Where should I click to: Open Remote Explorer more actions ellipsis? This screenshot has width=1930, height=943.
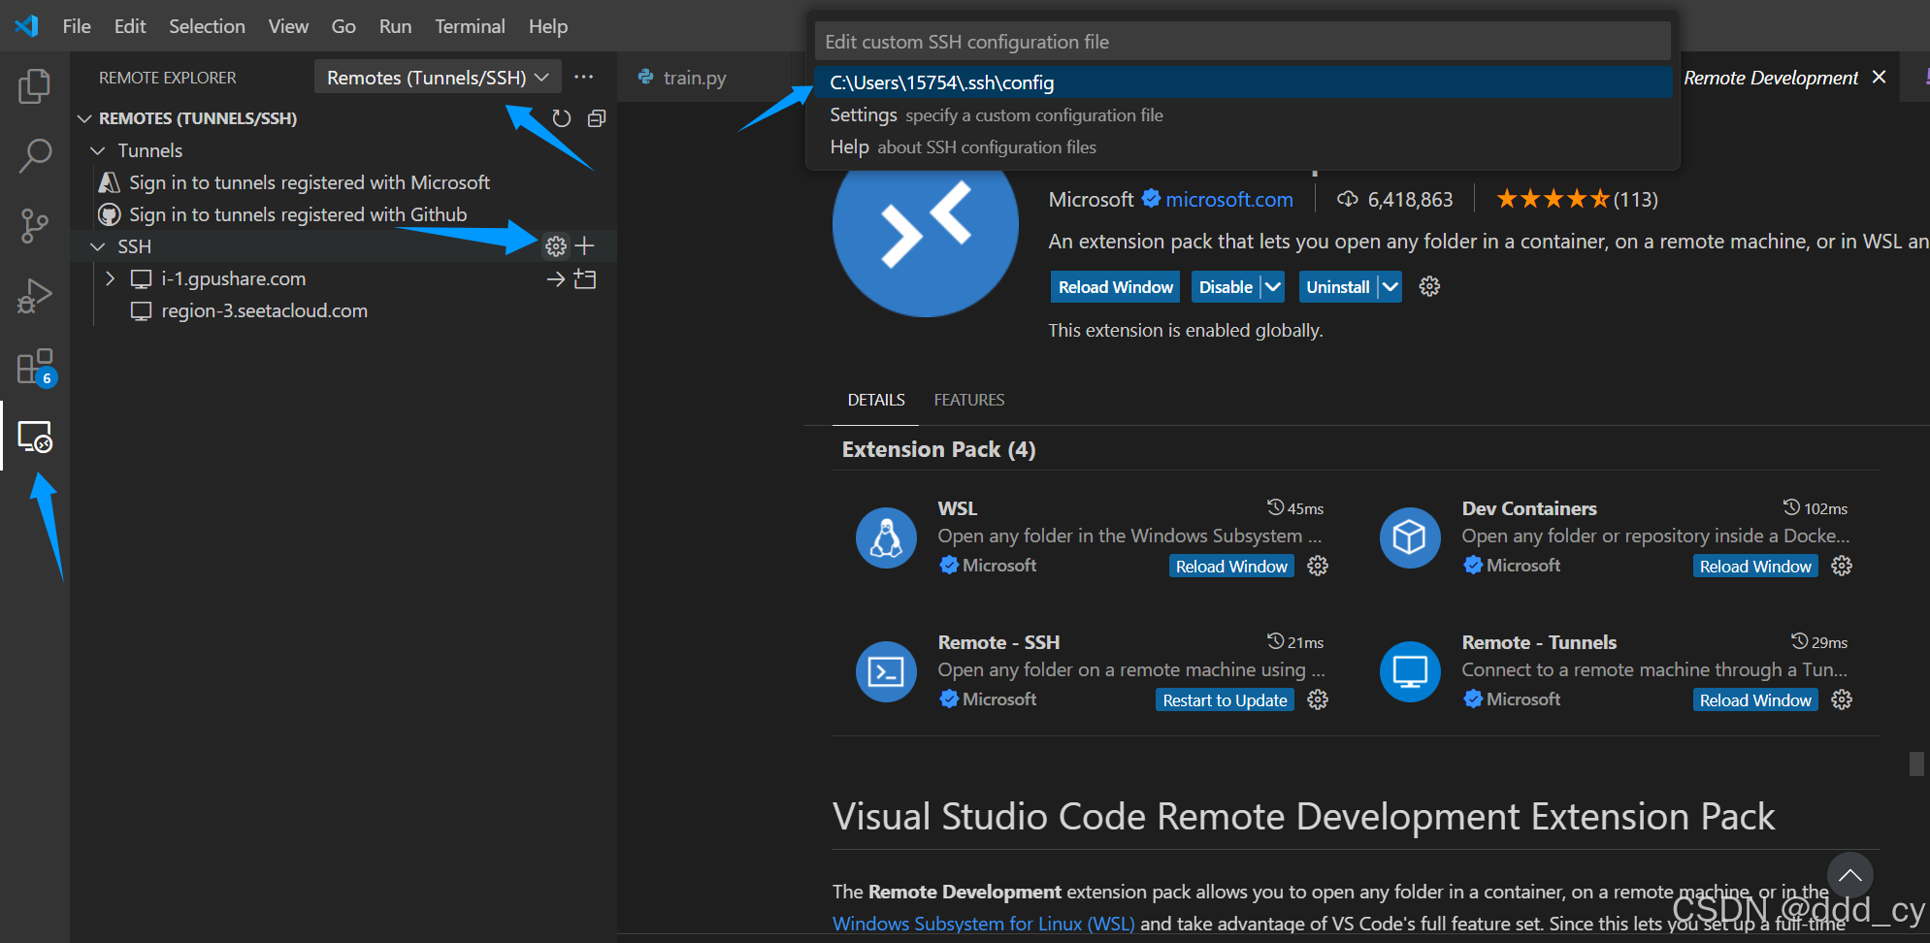[x=584, y=78]
